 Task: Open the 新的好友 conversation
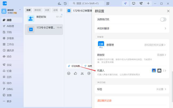[44, 18]
